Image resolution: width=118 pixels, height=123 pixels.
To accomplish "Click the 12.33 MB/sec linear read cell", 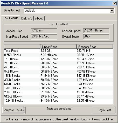I will point(49,59).
